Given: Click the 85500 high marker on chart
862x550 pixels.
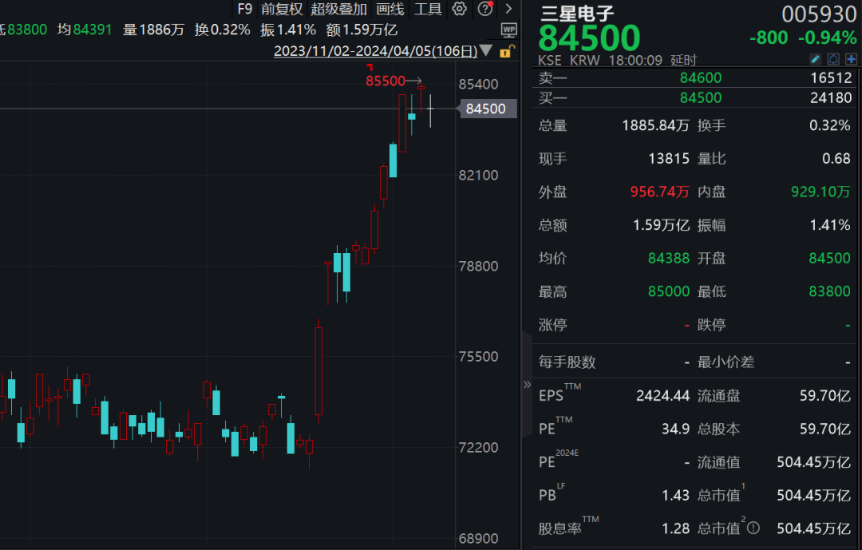Looking at the screenshot, I should point(386,81).
